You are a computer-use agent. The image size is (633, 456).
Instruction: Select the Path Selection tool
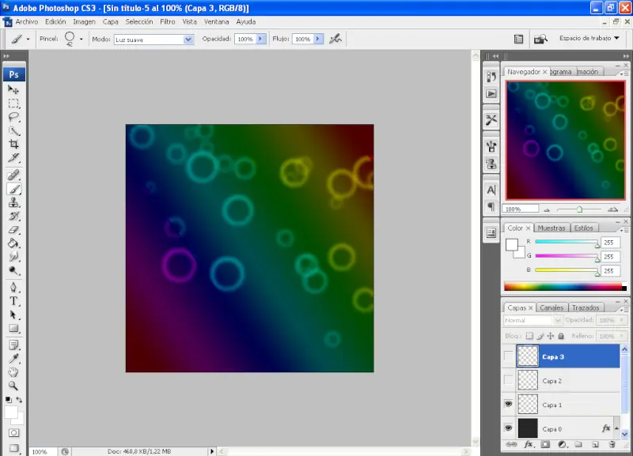[13, 315]
